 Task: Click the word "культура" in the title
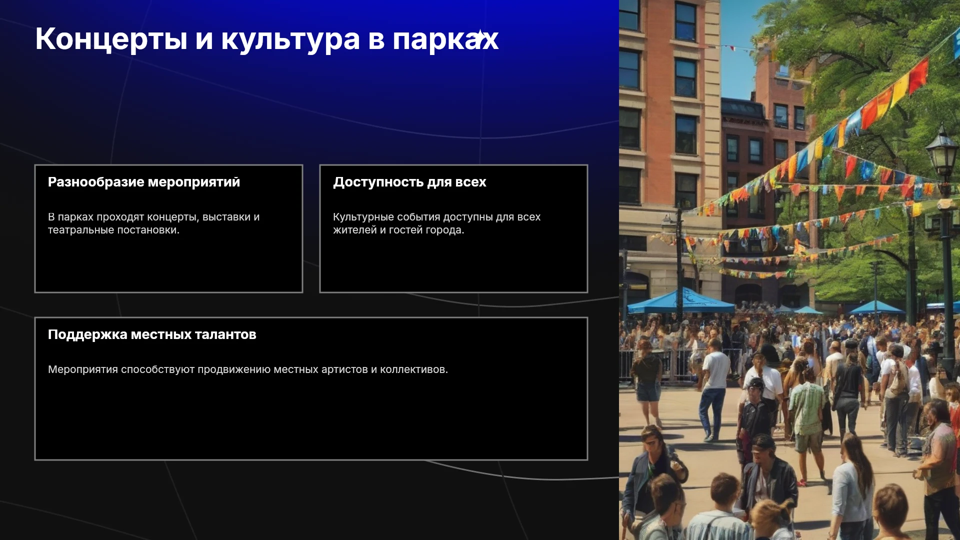[x=290, y=39]
